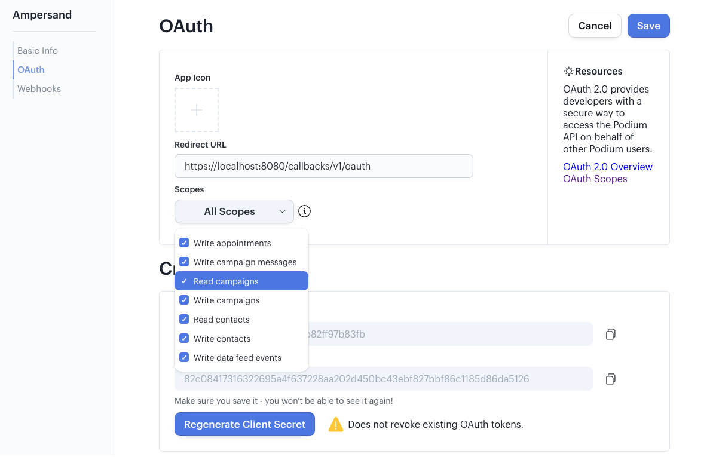Click into the Redirect URL field
This screenshot has height=457, width=710.
point(324,166)
